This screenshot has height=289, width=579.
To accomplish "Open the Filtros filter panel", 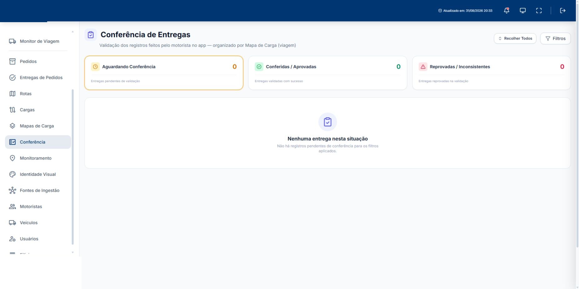I will [555, 38].
